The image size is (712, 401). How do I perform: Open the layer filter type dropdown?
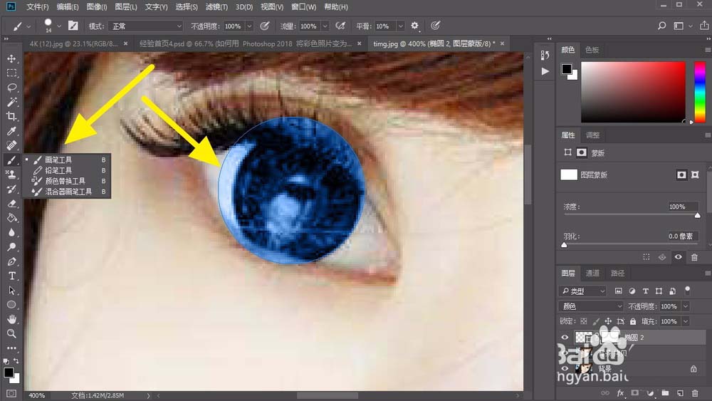(582, 291)
